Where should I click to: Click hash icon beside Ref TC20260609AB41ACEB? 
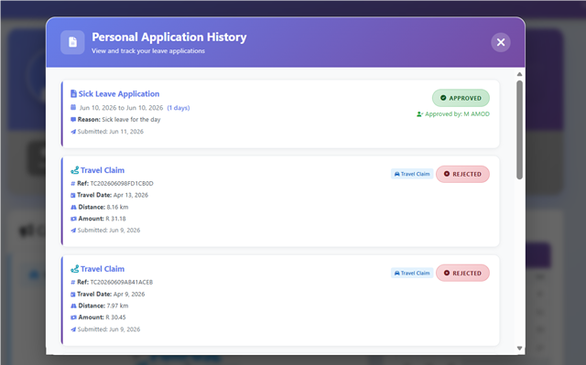point(73,282)
